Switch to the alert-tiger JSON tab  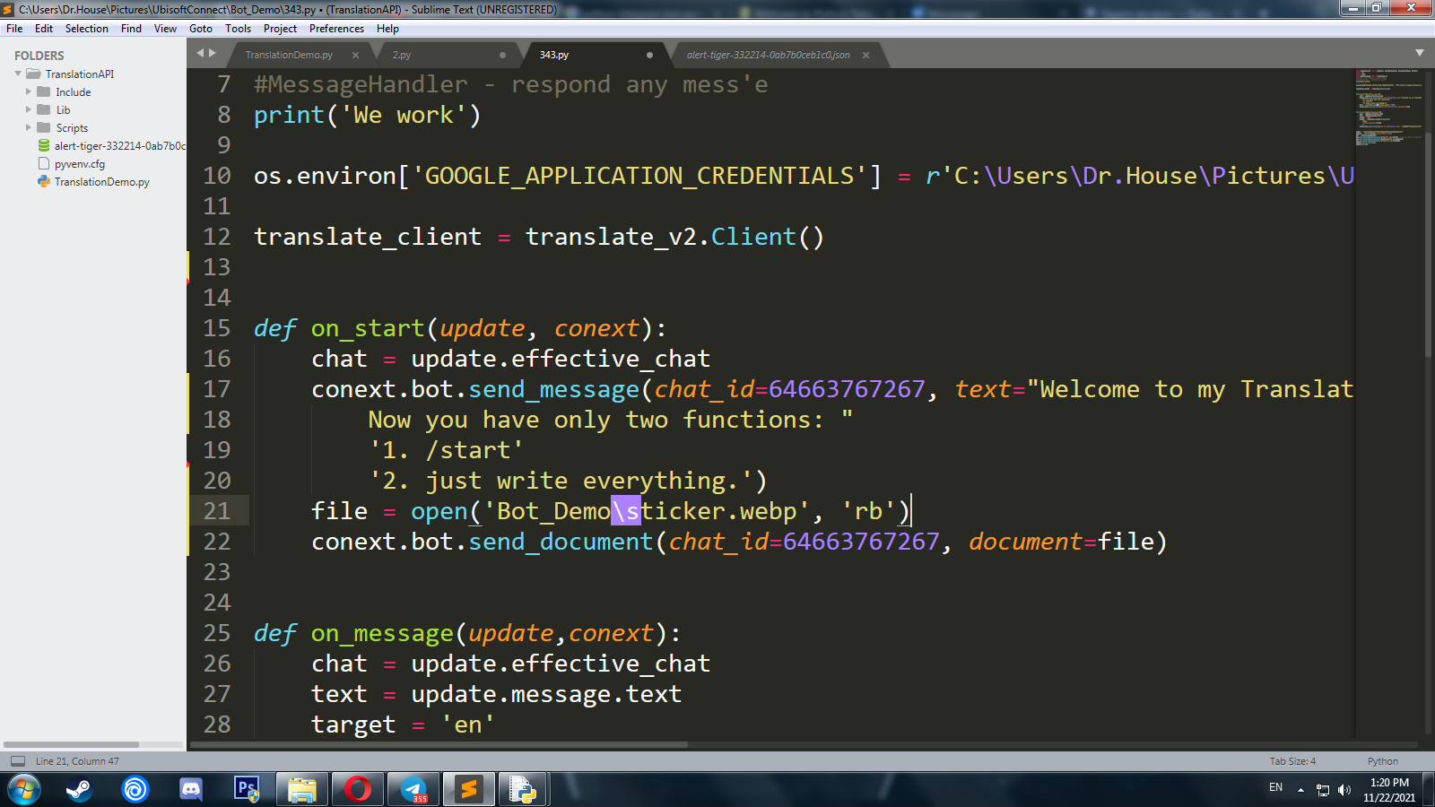tap(769, 55)
